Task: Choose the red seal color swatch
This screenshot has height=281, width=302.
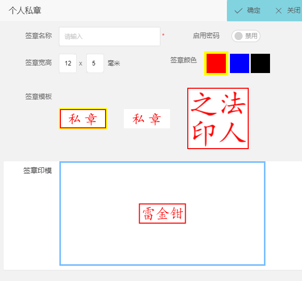Action: [216, 63]
